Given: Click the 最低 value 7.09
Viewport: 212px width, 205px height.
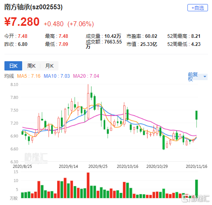Looking at the screenshot, I should 63,44.
